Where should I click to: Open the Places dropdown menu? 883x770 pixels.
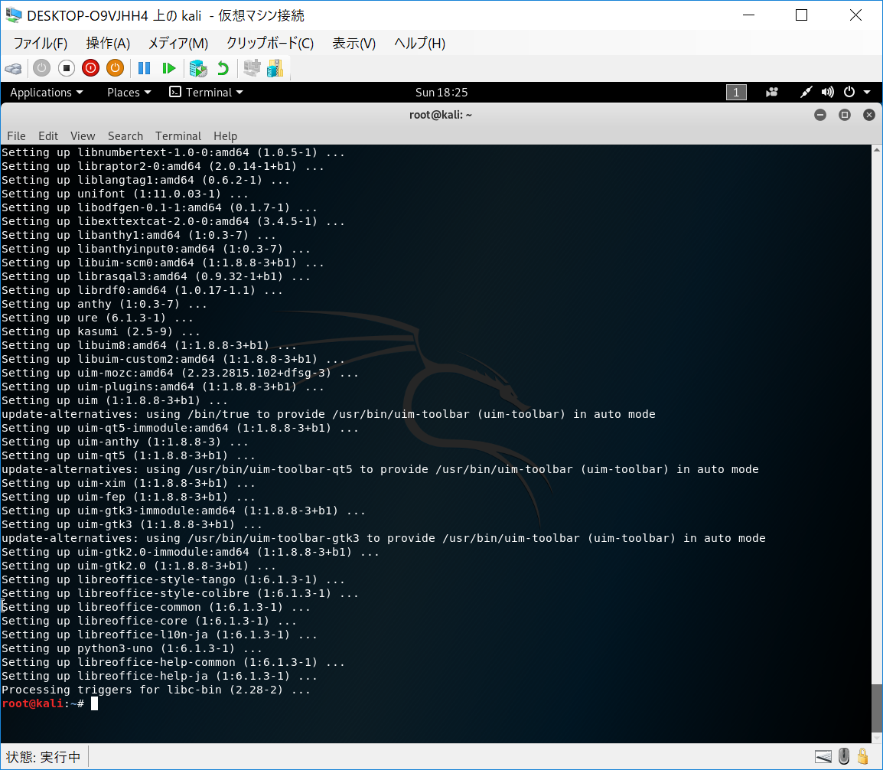129,93
